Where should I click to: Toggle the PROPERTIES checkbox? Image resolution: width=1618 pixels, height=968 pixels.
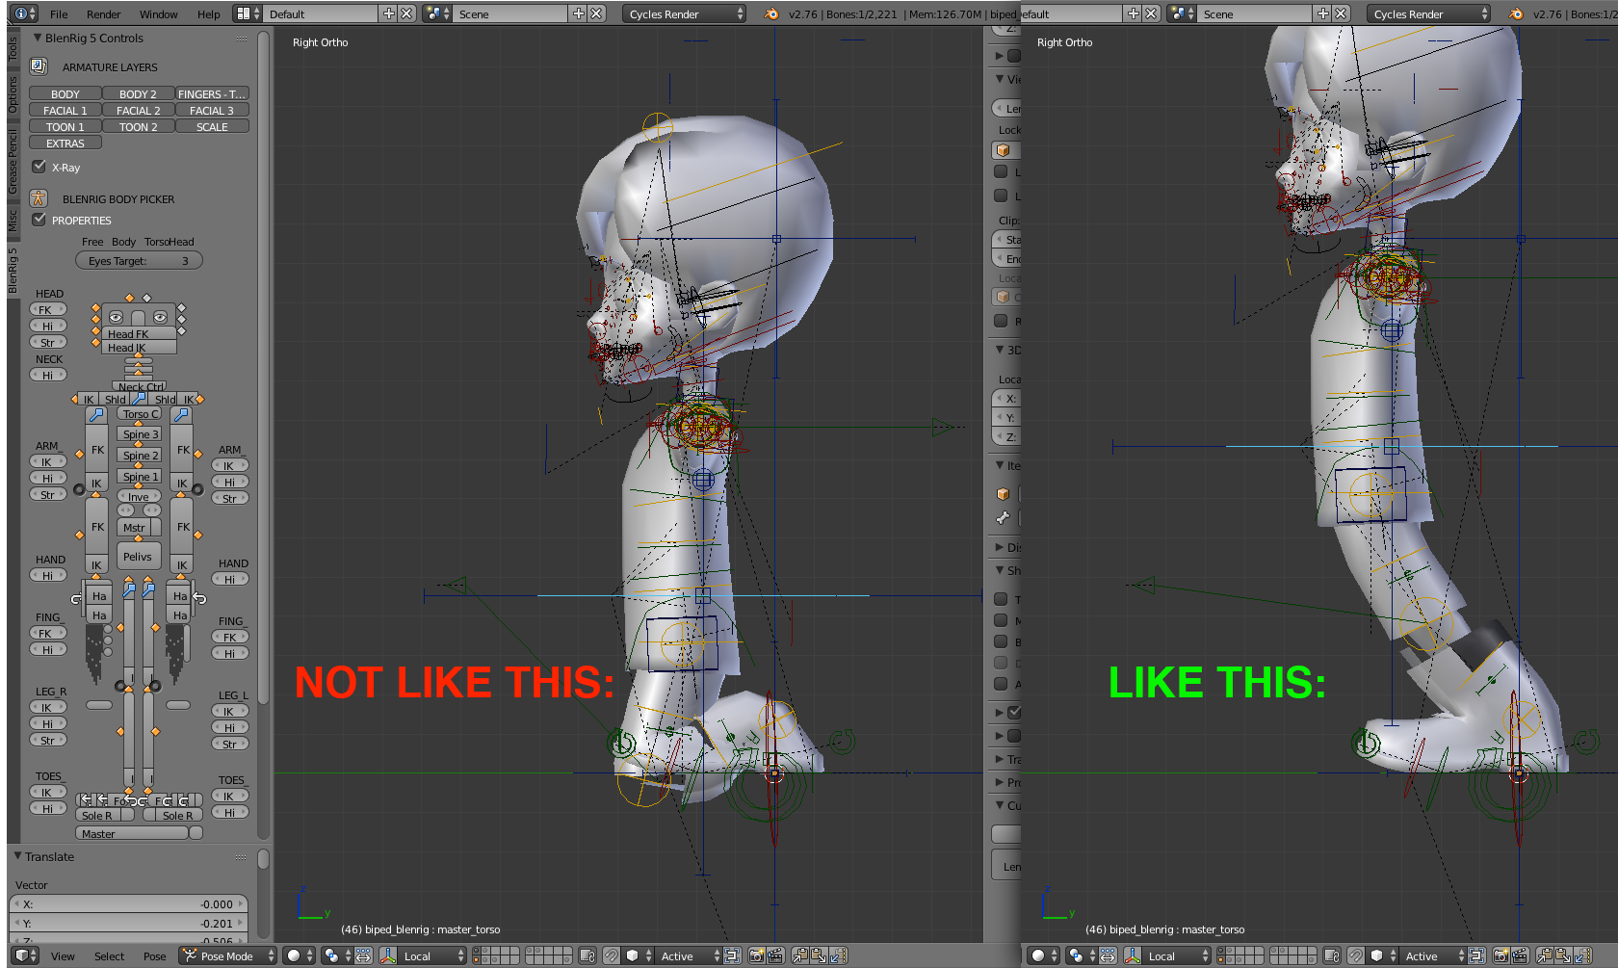pos(39,220)
